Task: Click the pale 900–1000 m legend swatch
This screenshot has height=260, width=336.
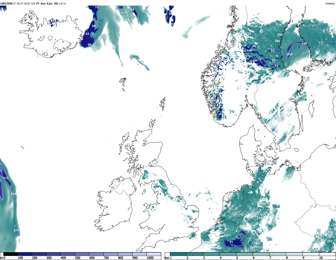Action: (x=139, y=254)
